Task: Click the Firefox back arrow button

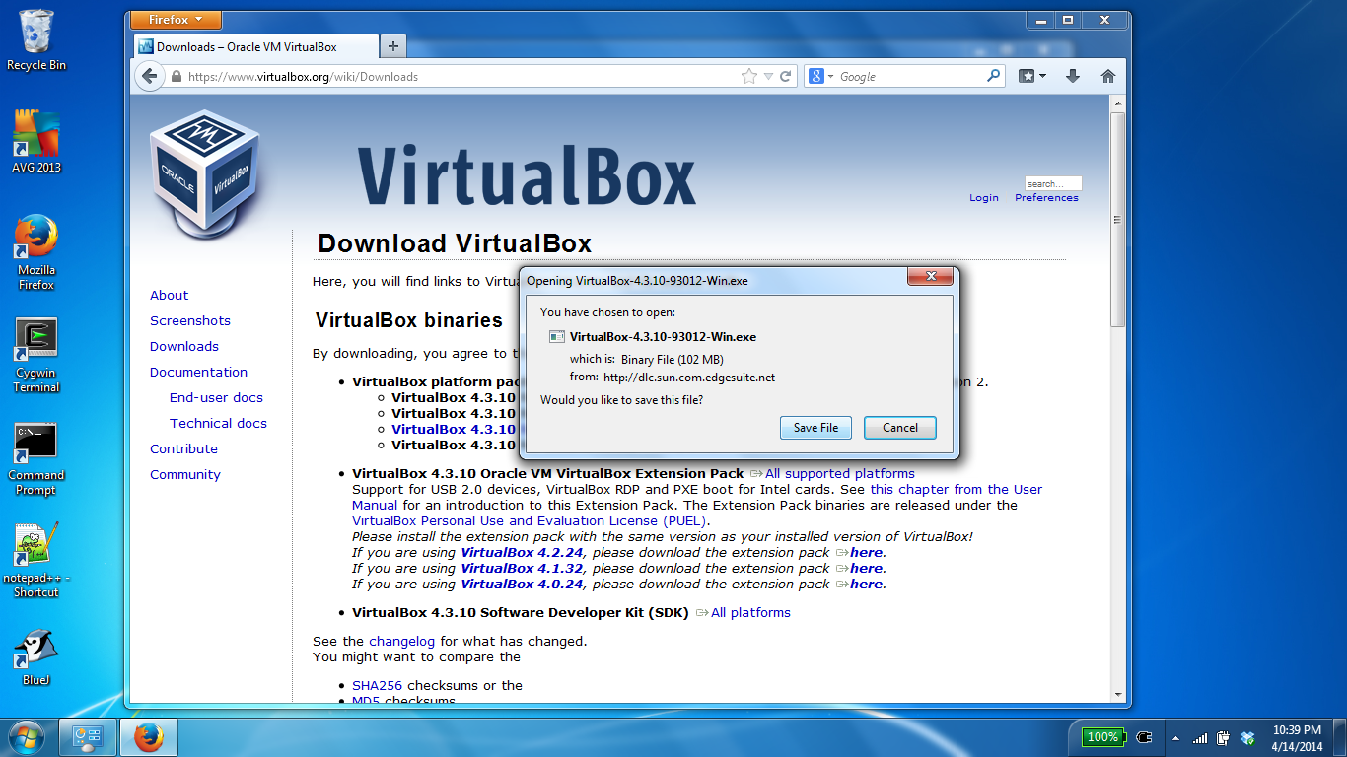Action: pyautogui.click(x=149, y=76)
